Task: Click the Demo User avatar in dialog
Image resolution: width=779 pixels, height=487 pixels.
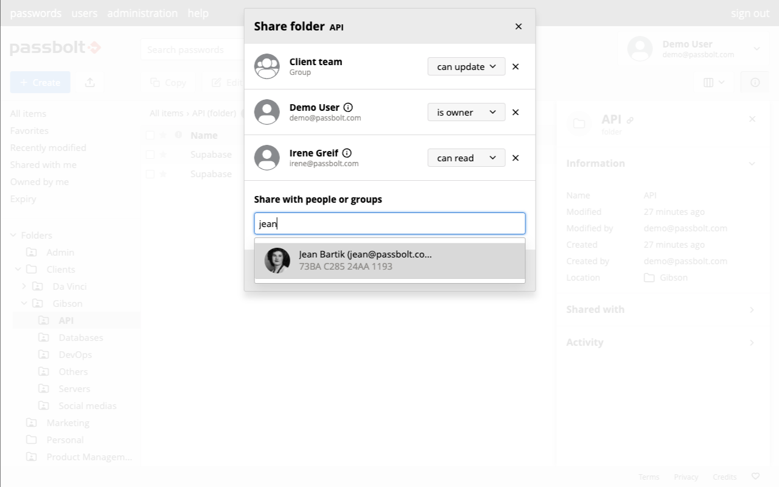Action: click(267, 112)
